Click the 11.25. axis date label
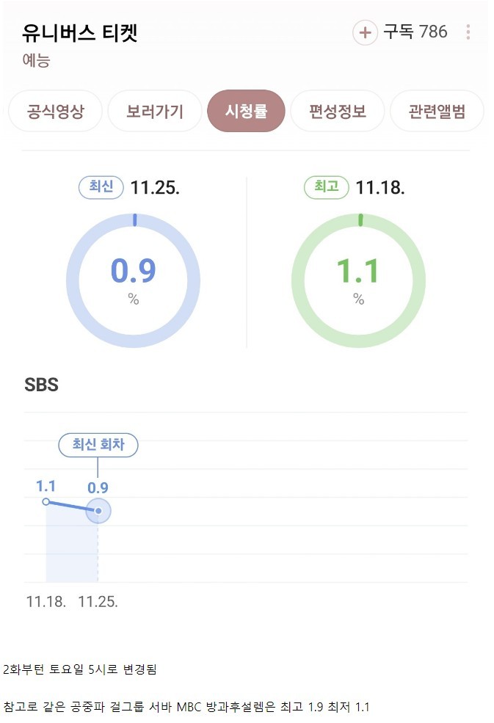 98,600
